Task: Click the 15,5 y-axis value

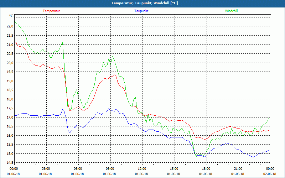Action: (10, 145)
